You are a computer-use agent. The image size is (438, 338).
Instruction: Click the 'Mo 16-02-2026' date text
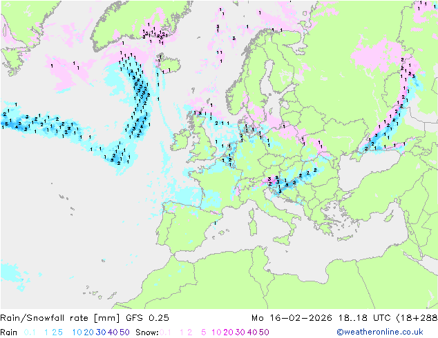tap(292, 318)
